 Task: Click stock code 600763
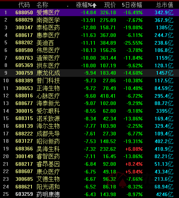pyautogui.click(x=24, y=58)
